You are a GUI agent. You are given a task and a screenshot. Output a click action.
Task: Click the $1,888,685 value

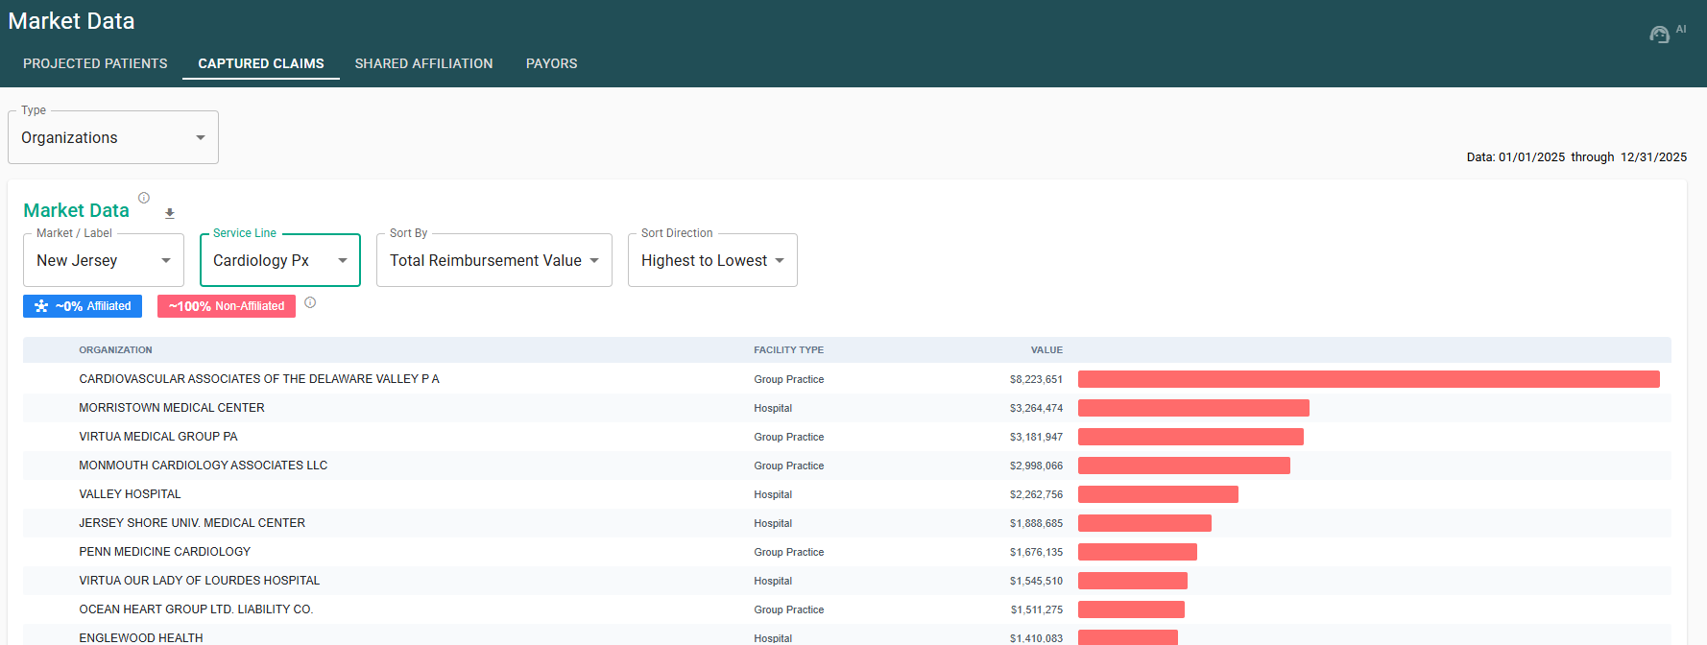[1036, 523]
